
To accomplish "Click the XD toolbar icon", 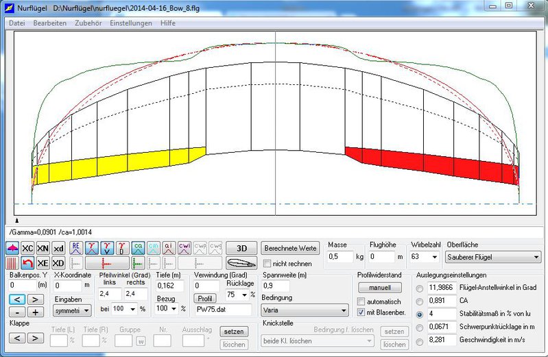I will (x=58, y=263).
